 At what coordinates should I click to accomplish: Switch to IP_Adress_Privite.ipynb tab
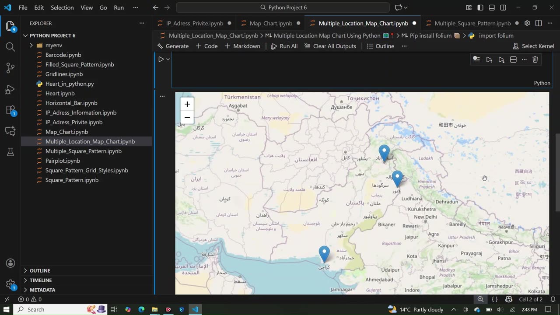195,23
